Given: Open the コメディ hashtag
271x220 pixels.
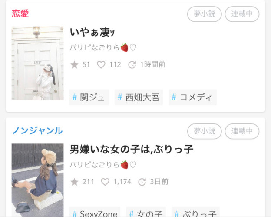Looking at the screenshot, I should [x=192, y=97].
